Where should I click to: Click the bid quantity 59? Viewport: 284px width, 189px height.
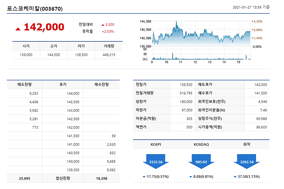114,136
